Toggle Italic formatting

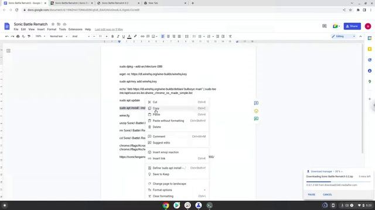(118, 36)
